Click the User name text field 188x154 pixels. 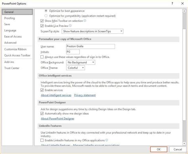click(x=90, y=46)
